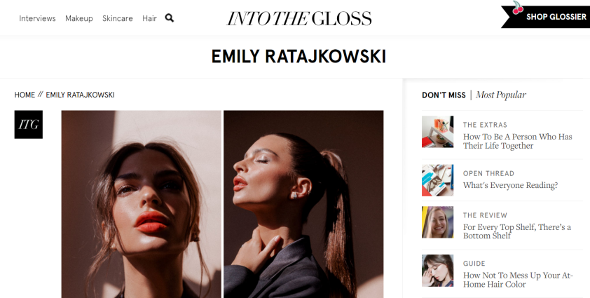Screen dimensions: 590x298
Task: Click Emily Ratajkowski breadcrumb text
Action: pos(80,95)
